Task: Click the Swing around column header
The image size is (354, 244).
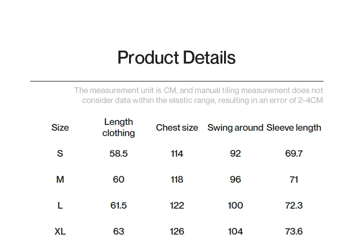Action: pos(235,128)
